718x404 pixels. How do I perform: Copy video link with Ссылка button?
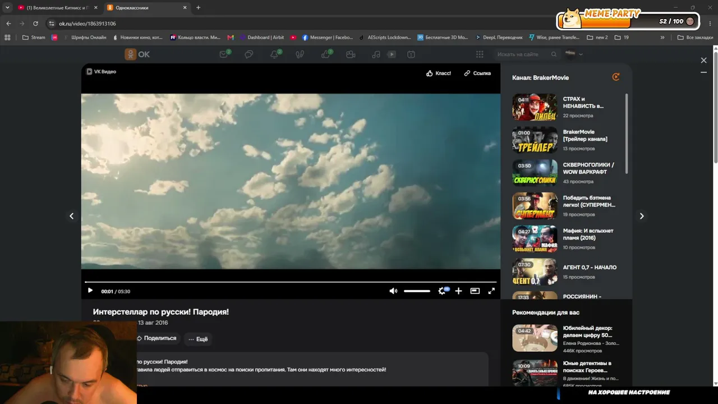[x=477, y=73]
